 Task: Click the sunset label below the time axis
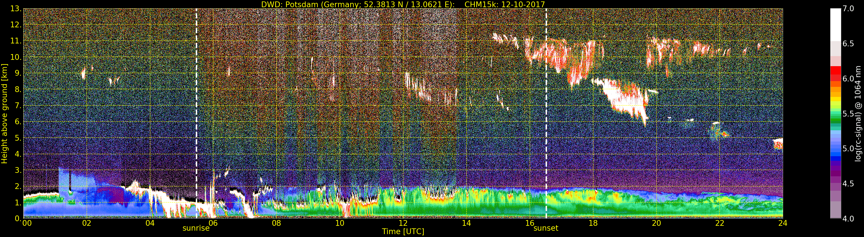pos(546,228)
